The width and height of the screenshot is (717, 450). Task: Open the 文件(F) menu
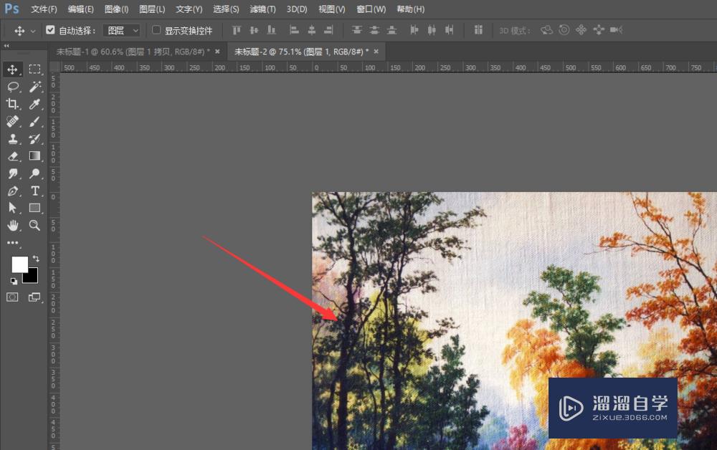click(44, 9)
